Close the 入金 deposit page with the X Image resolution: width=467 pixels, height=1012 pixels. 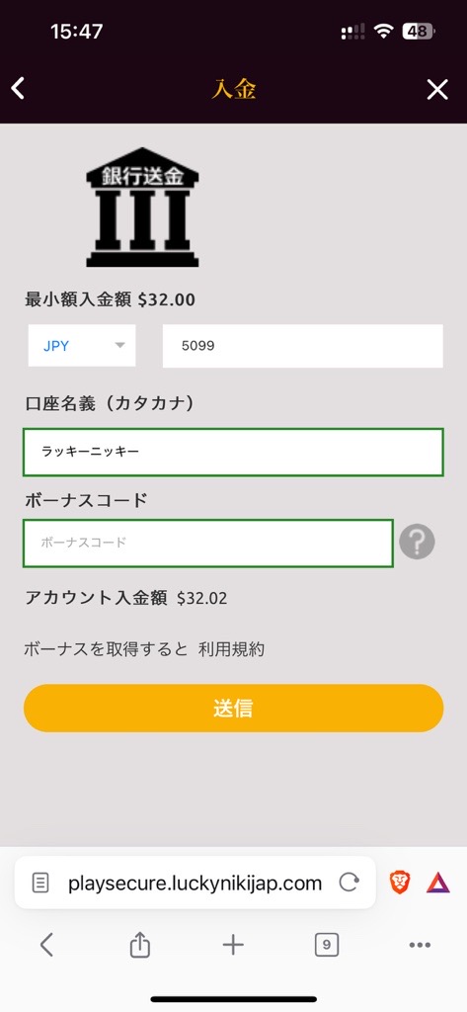437,90
